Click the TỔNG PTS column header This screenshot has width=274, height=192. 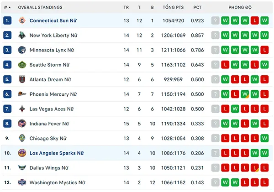[x=173, y=7]
